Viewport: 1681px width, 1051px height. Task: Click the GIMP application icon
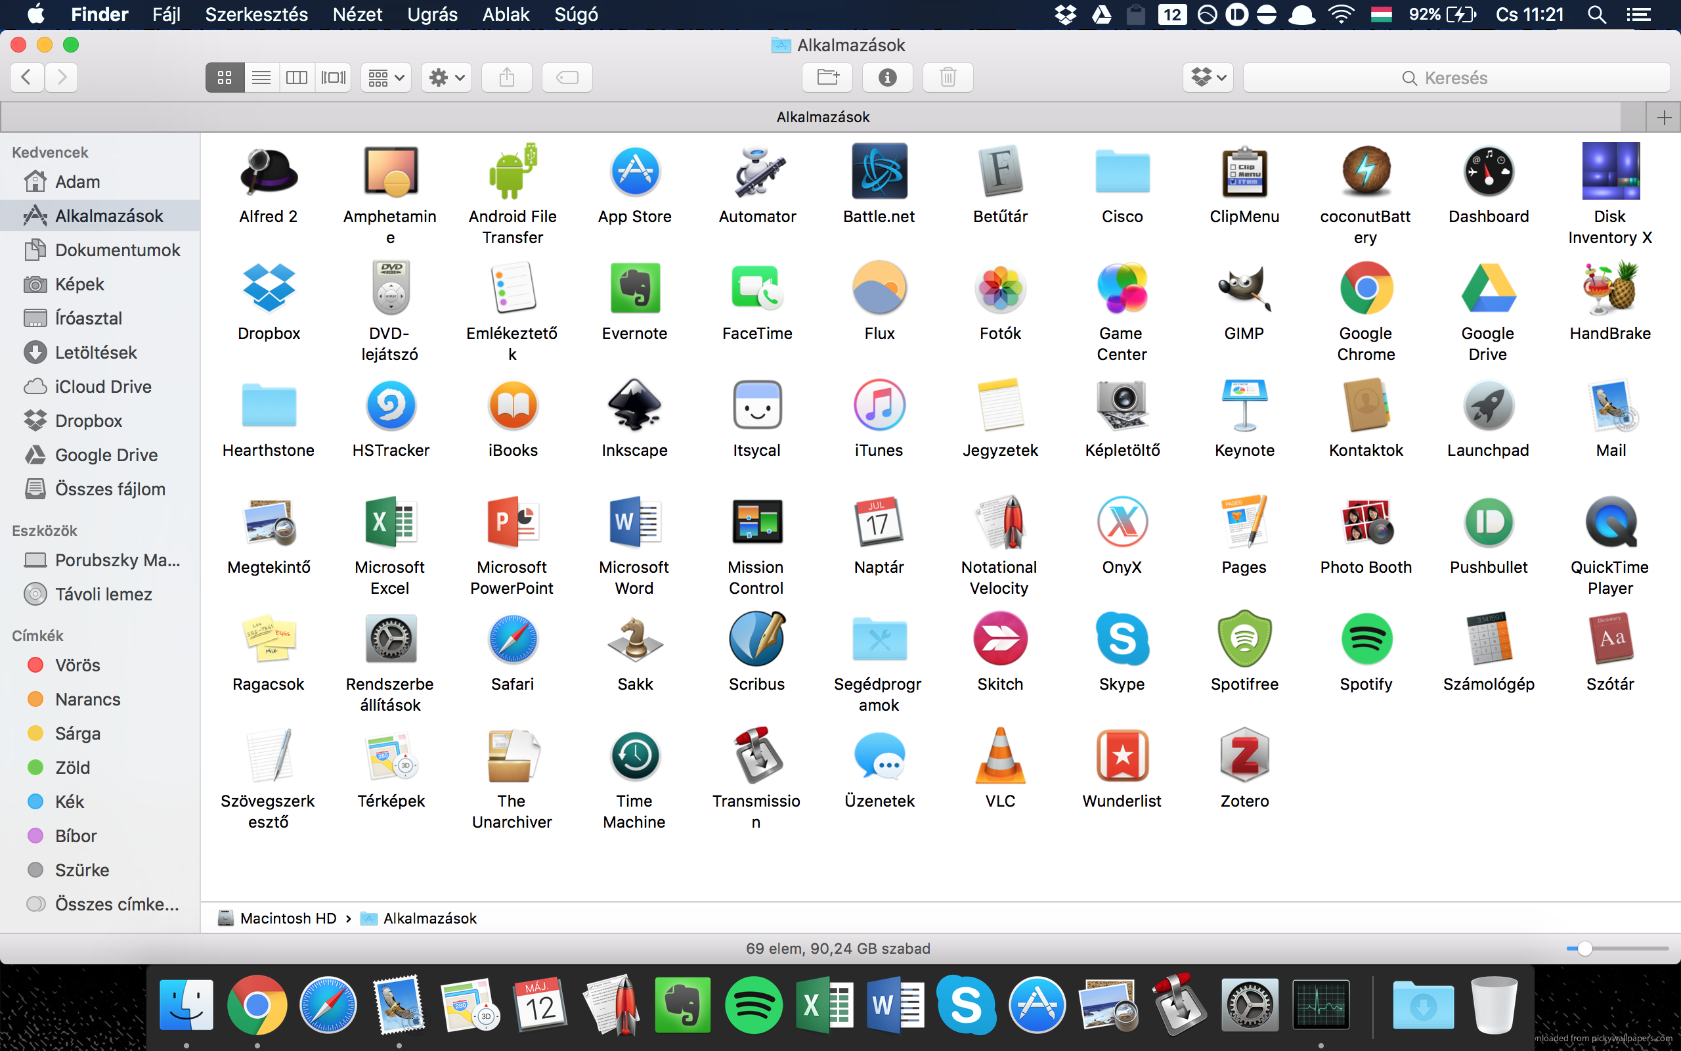(x=1244, y=289)
